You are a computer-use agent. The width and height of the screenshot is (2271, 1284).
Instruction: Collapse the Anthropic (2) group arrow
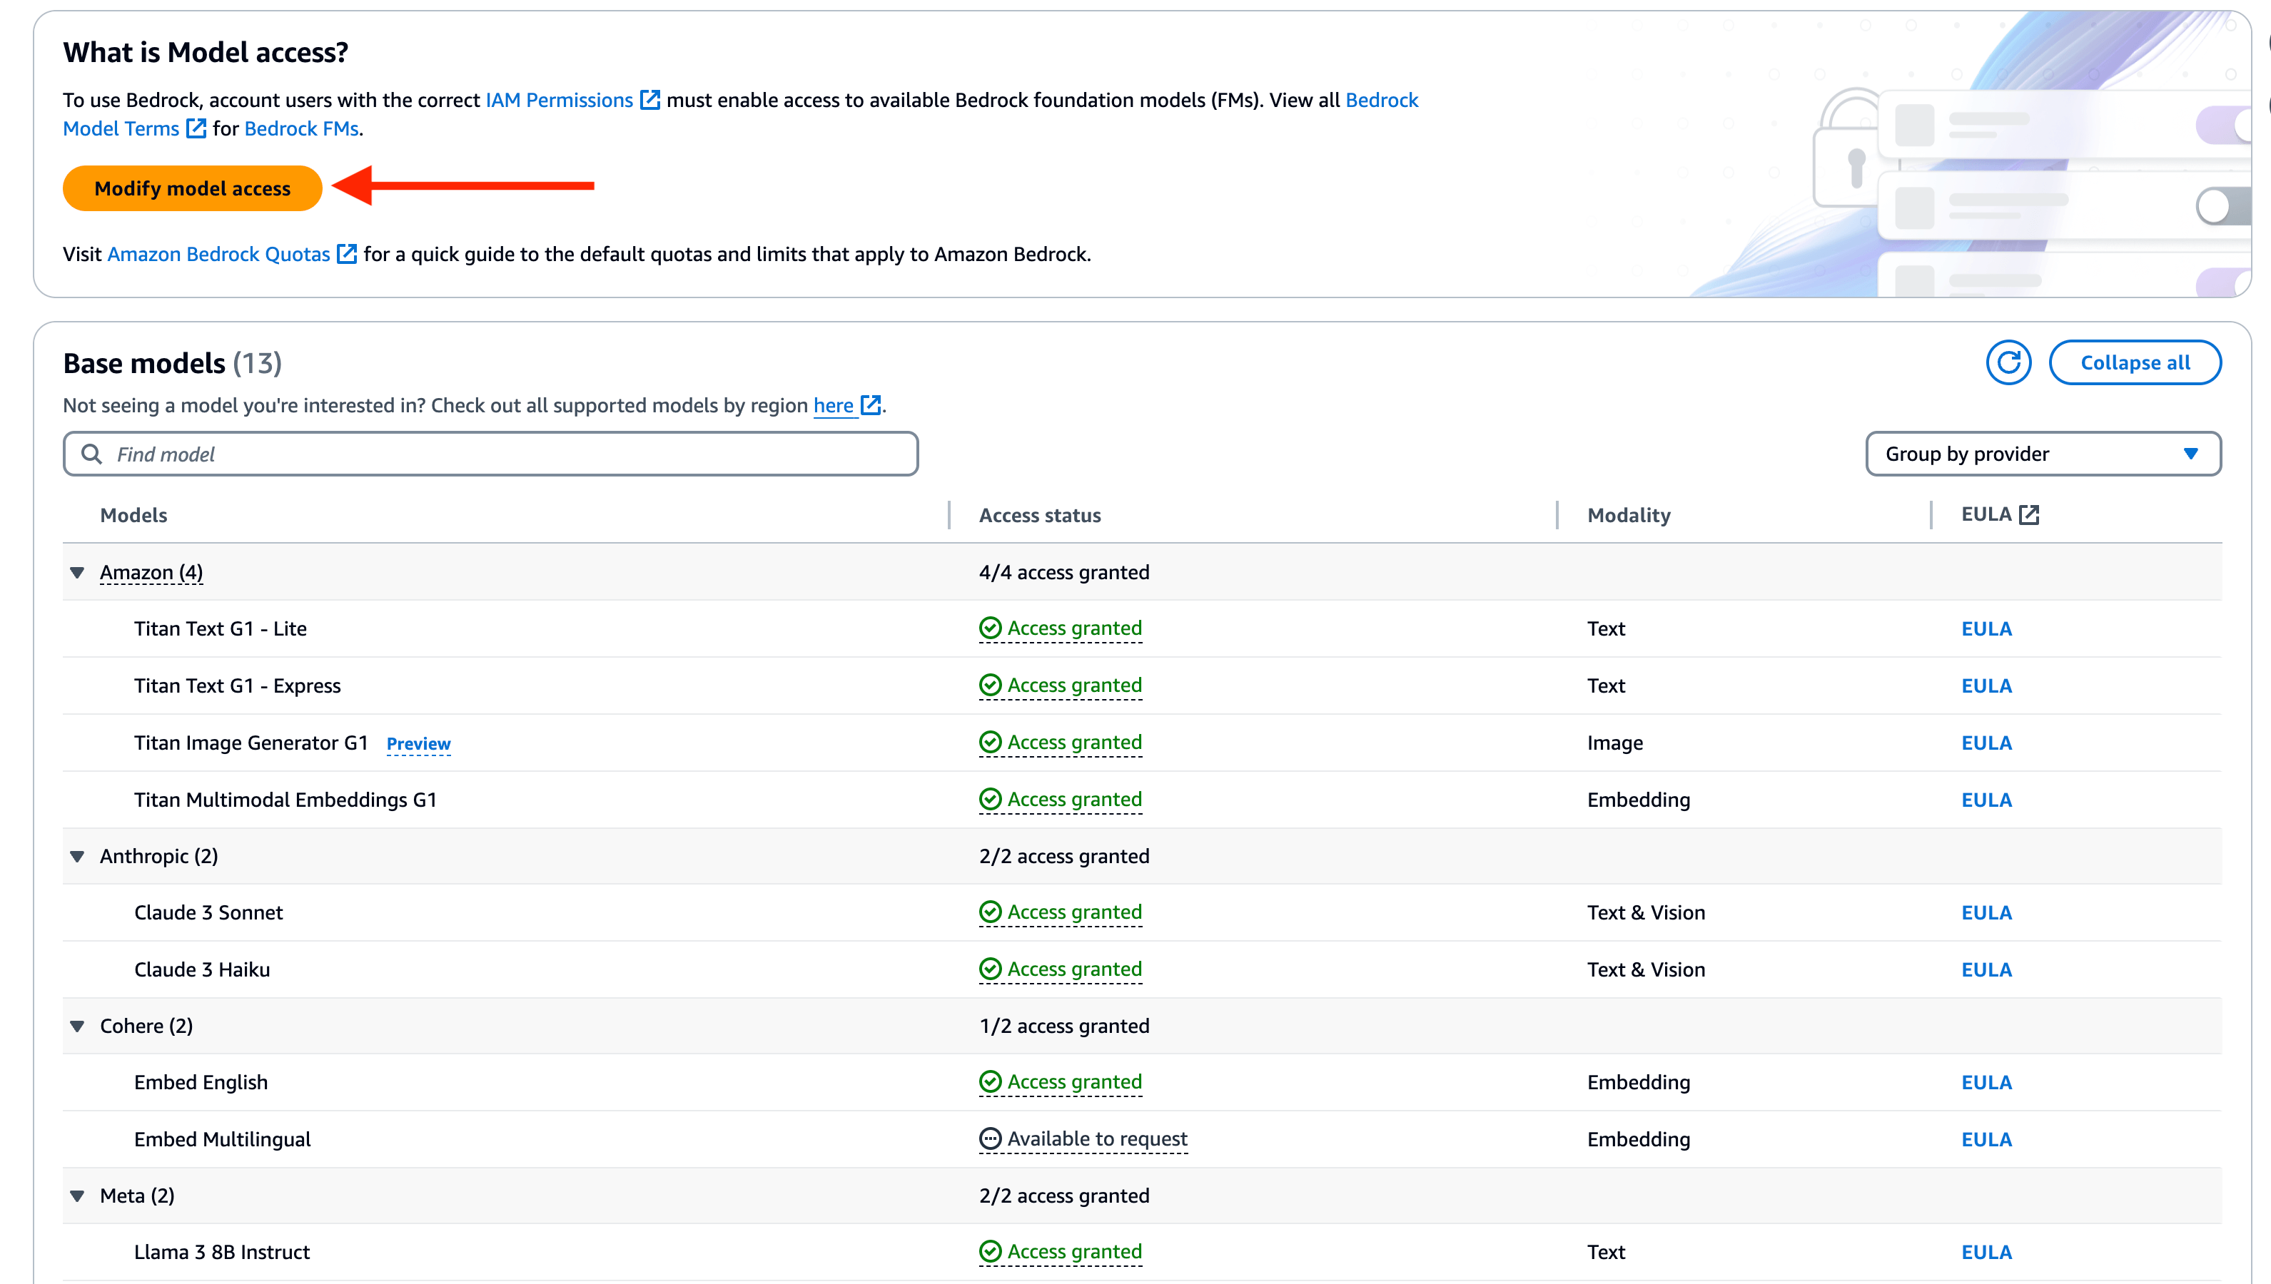[x=78, y=856]
